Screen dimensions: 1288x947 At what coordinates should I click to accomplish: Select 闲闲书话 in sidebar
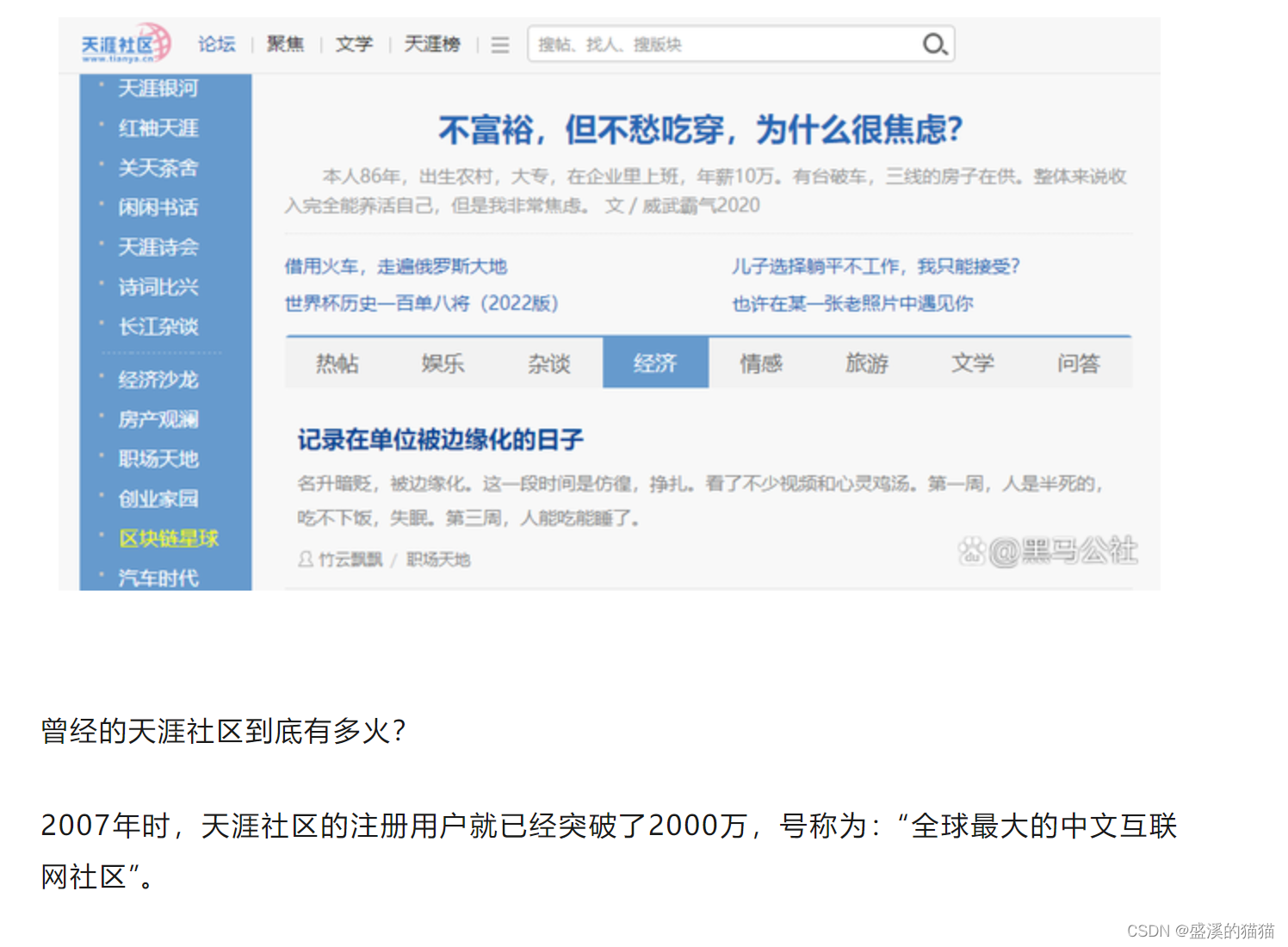pyautogui.click(x=158, y=207)
